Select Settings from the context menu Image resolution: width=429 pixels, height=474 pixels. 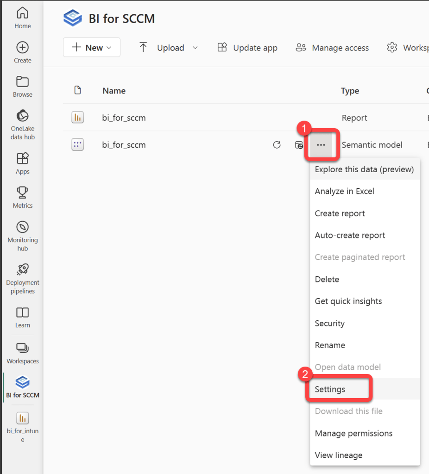click(330, 389)
